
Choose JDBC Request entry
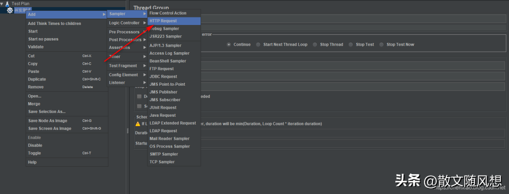pos(174,77)
